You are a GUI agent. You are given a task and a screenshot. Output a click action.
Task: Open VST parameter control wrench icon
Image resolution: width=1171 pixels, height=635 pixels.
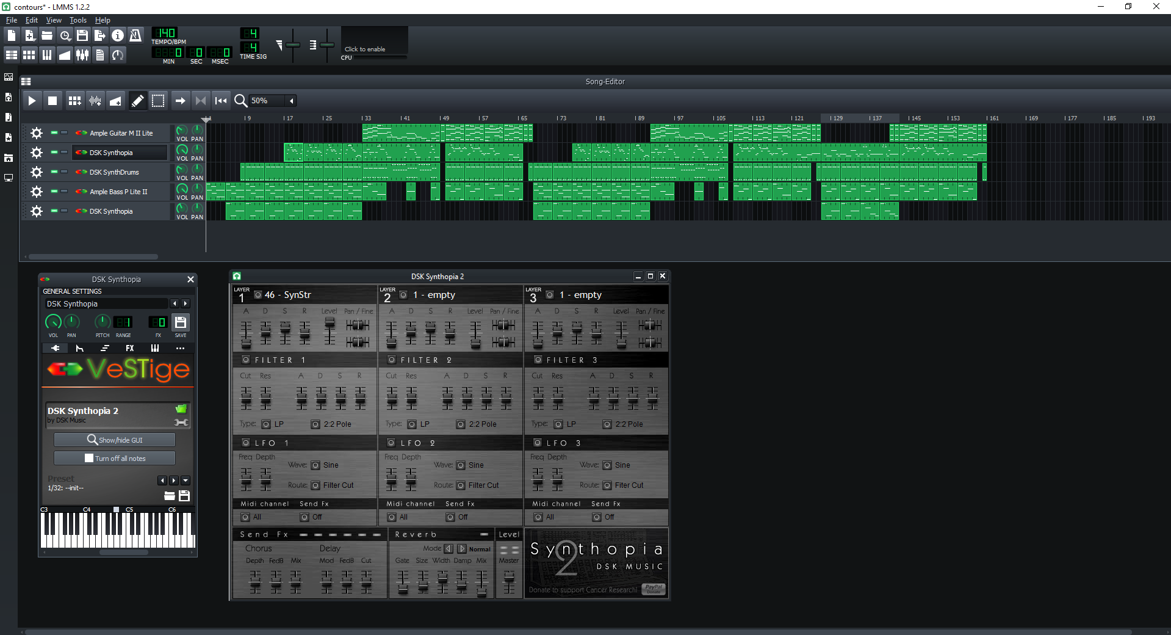point(181,423)
